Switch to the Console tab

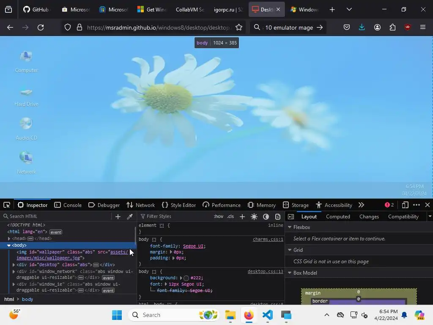68,205
